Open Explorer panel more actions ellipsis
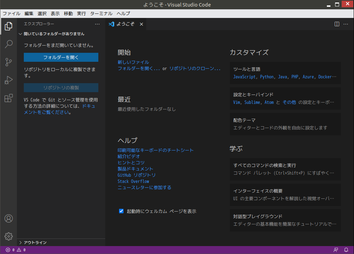The image size is (354, 254). (x=97, y=24)
